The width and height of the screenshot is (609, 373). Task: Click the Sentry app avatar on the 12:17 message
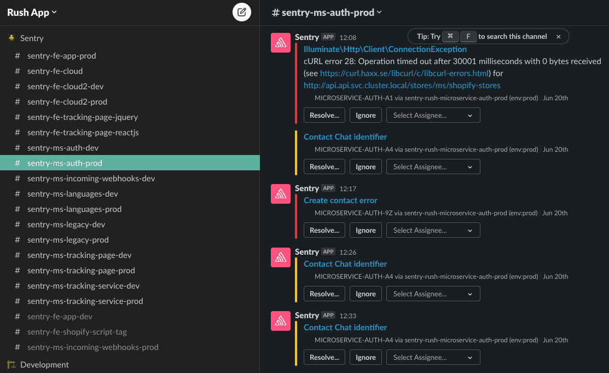[280, 194]
